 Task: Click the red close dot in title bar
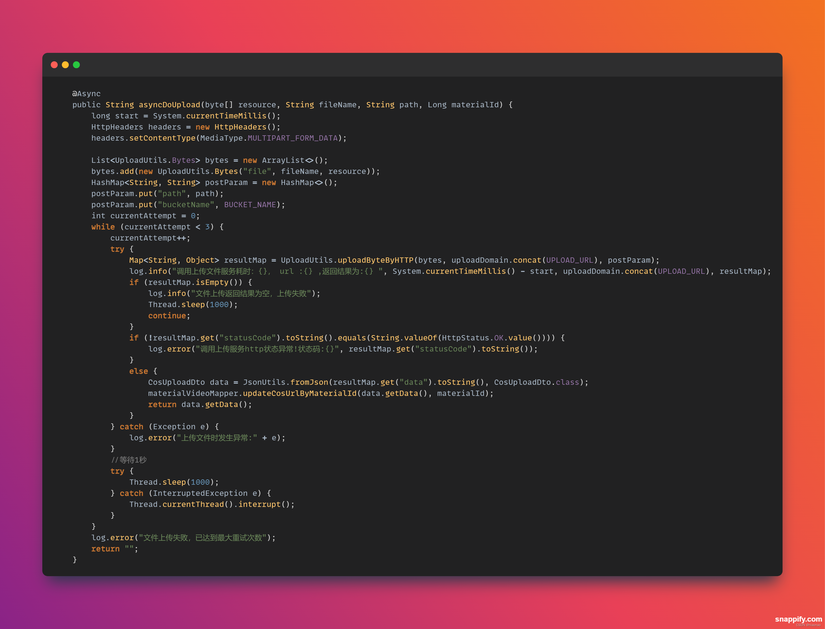click(54, 65)
